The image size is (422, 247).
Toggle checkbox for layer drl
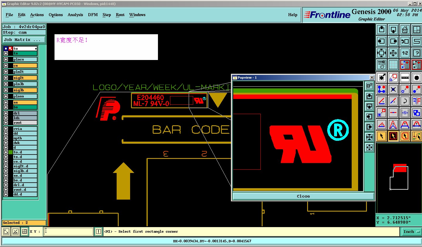(x=6, y=113)
